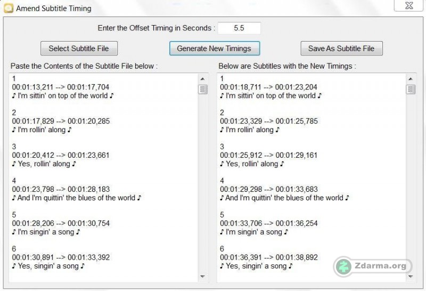The height and width of the screenshot is (291, 426).
Task: Click the left pane scroll-up arrow
Action: (202, 79)
